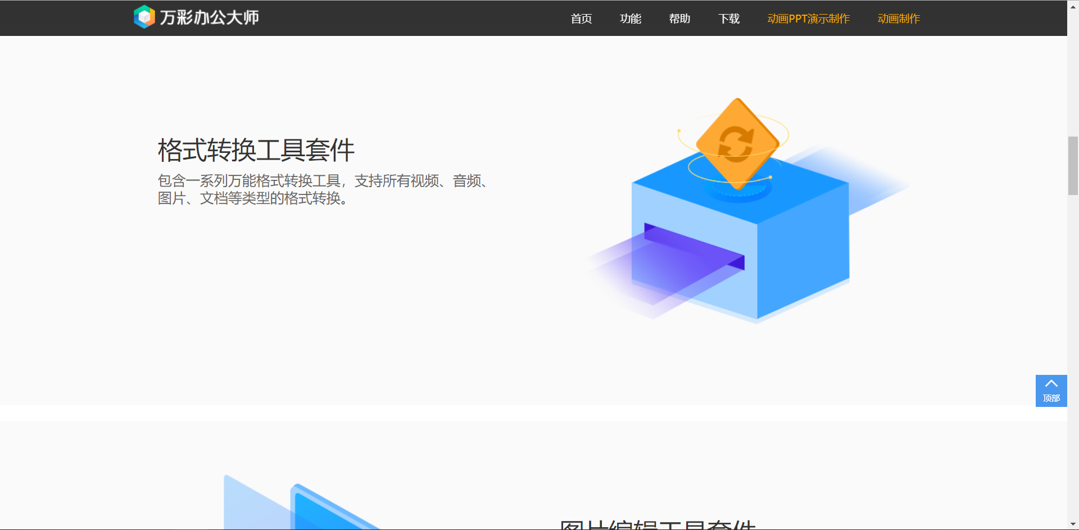Click the scrollbar down arrow

[1073, 524]
